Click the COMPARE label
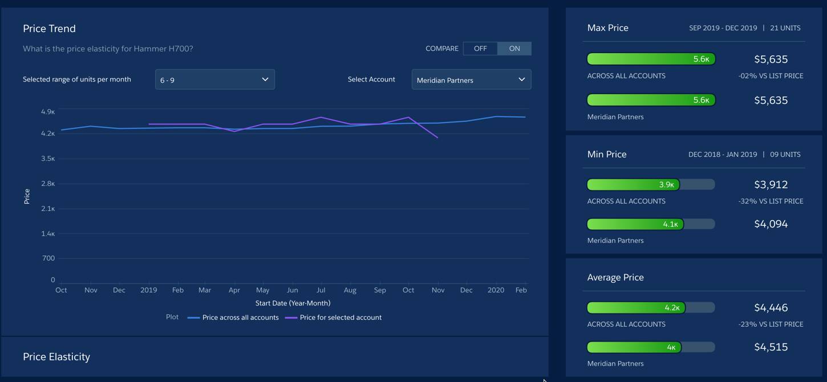The height and width of the screenshot is (382, 827). [x=442, y=48]
